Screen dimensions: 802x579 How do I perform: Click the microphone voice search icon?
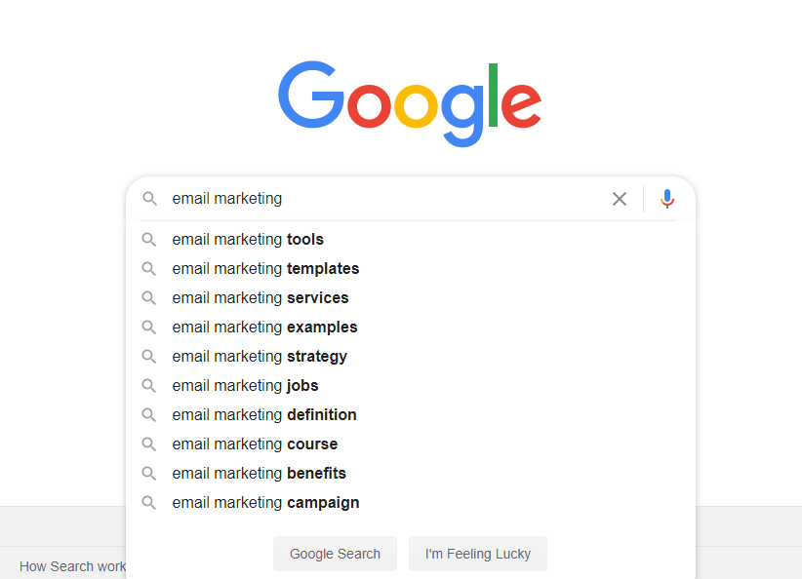point(667,199)
